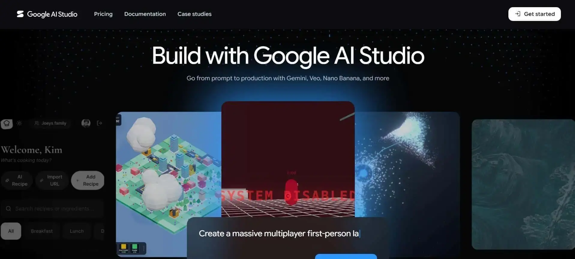The height and width of the screenshot is (259, 575).
Task: Select the Joeys family chip
Action: coord(50,123)
